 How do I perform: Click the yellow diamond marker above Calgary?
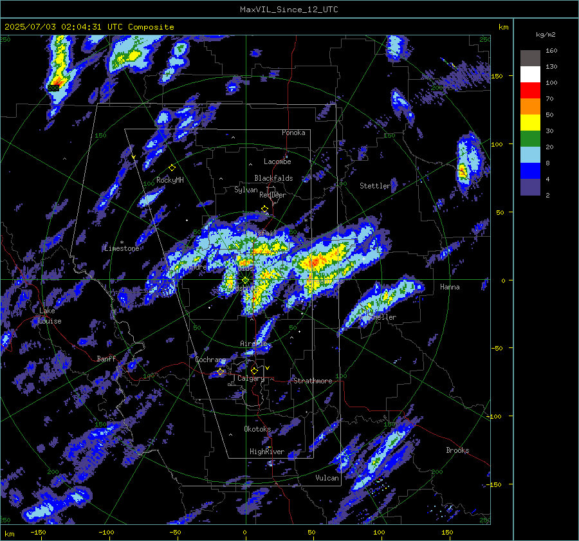254,371
